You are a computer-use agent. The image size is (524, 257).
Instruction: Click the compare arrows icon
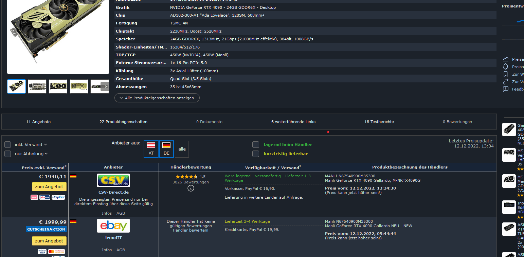tap(506, 82)
